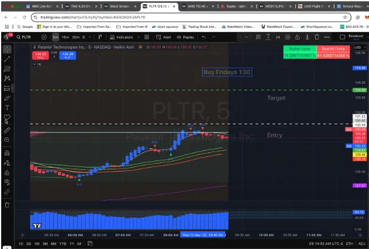
Task: Select the 5m timeframe
Action: pyautogui.click(x=56, y=37)
